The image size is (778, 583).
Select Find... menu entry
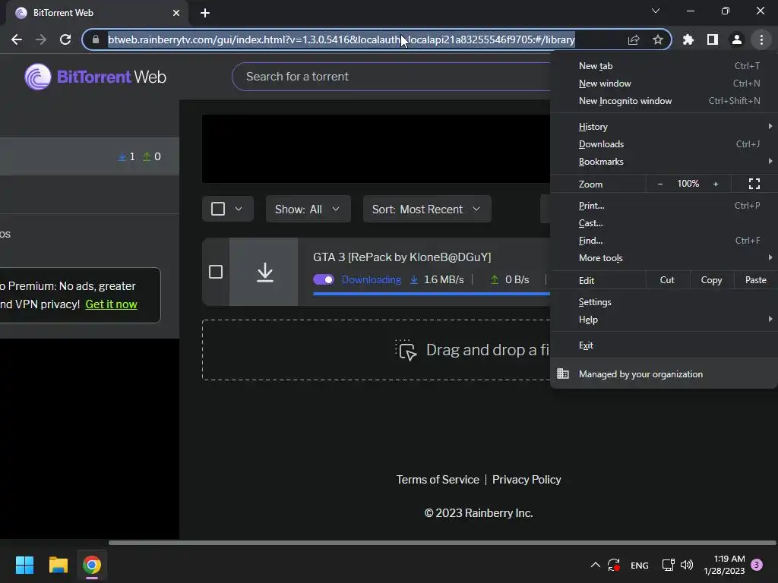(664, 241)
